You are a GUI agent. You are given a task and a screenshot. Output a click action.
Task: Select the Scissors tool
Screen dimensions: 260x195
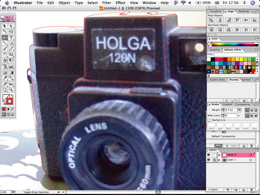[x=11, y=84]
